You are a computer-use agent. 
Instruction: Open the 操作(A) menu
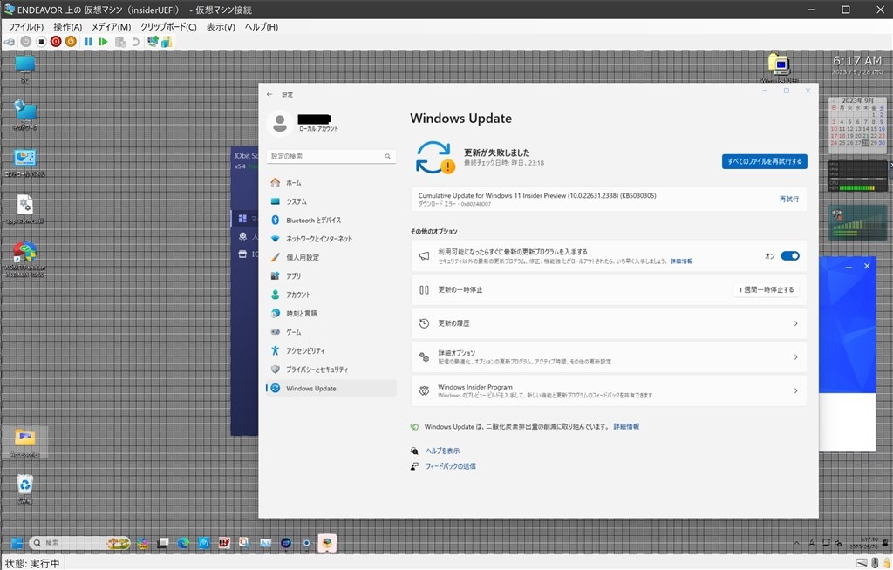[68, 27]
